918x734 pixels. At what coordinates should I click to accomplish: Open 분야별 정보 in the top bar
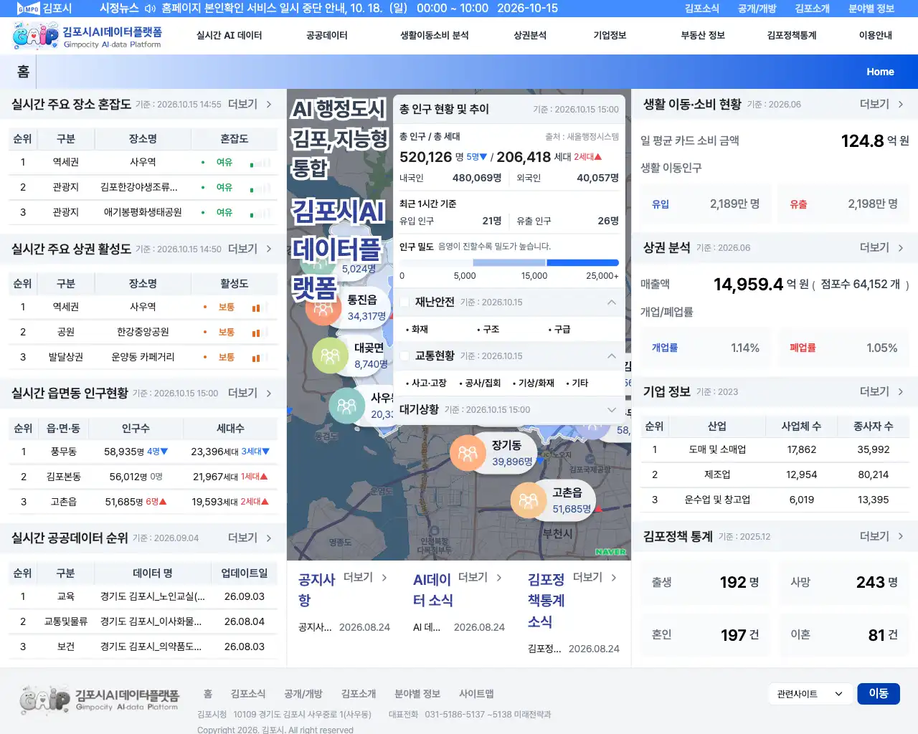pos(871,9)
